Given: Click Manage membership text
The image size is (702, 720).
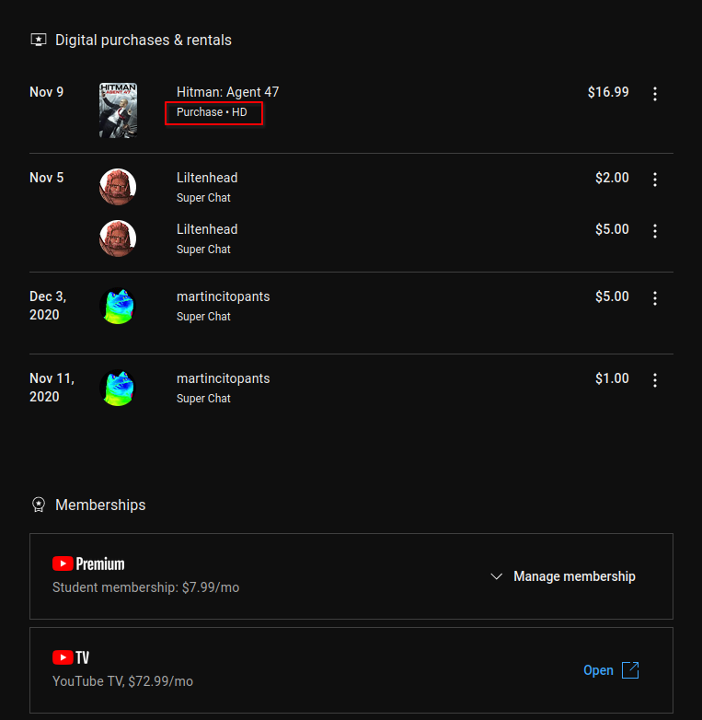Looking at the screenshot, I should click(x=574, y=576).
